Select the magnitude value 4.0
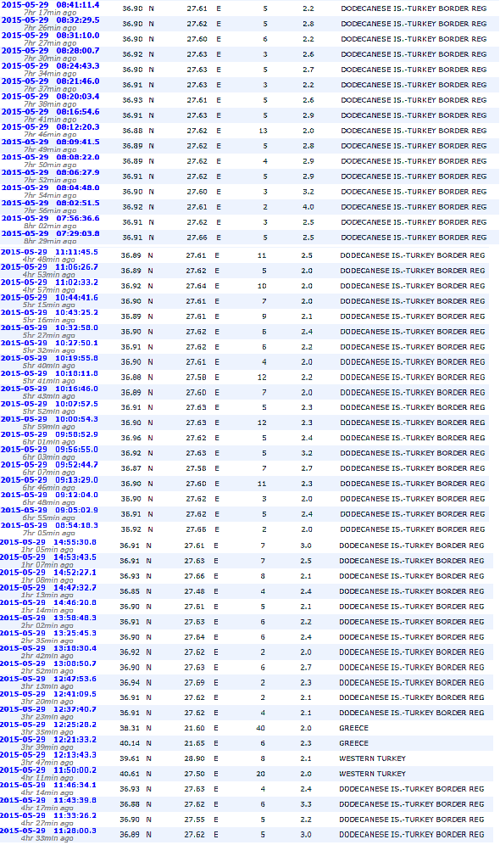The image size is (500, 845). [308, 207]
